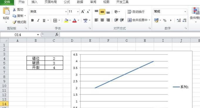Image resolution: width=200 pixels, height=108 pixels.
Task: Expand font color palette arrow
Action: (78, 20)
